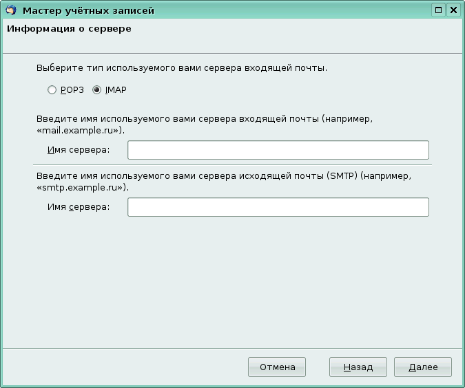Click the Информация о сервере heading
This screenshot has width=465, height=388.
tap(68, 30)
